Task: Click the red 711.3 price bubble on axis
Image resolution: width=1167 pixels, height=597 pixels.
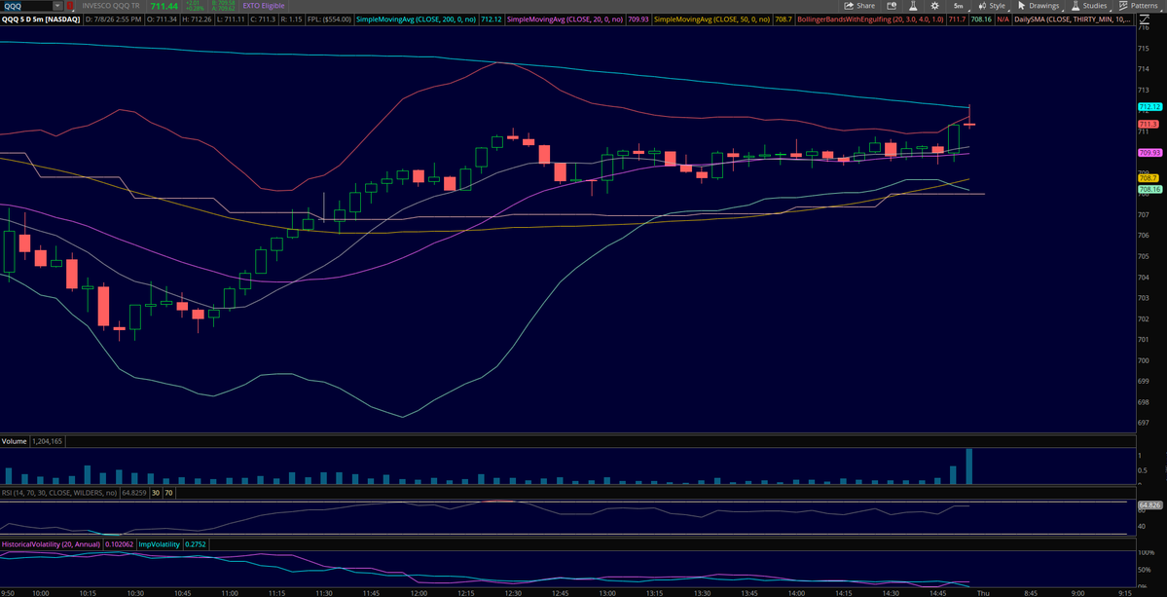Action: (x=1148, y=125)
